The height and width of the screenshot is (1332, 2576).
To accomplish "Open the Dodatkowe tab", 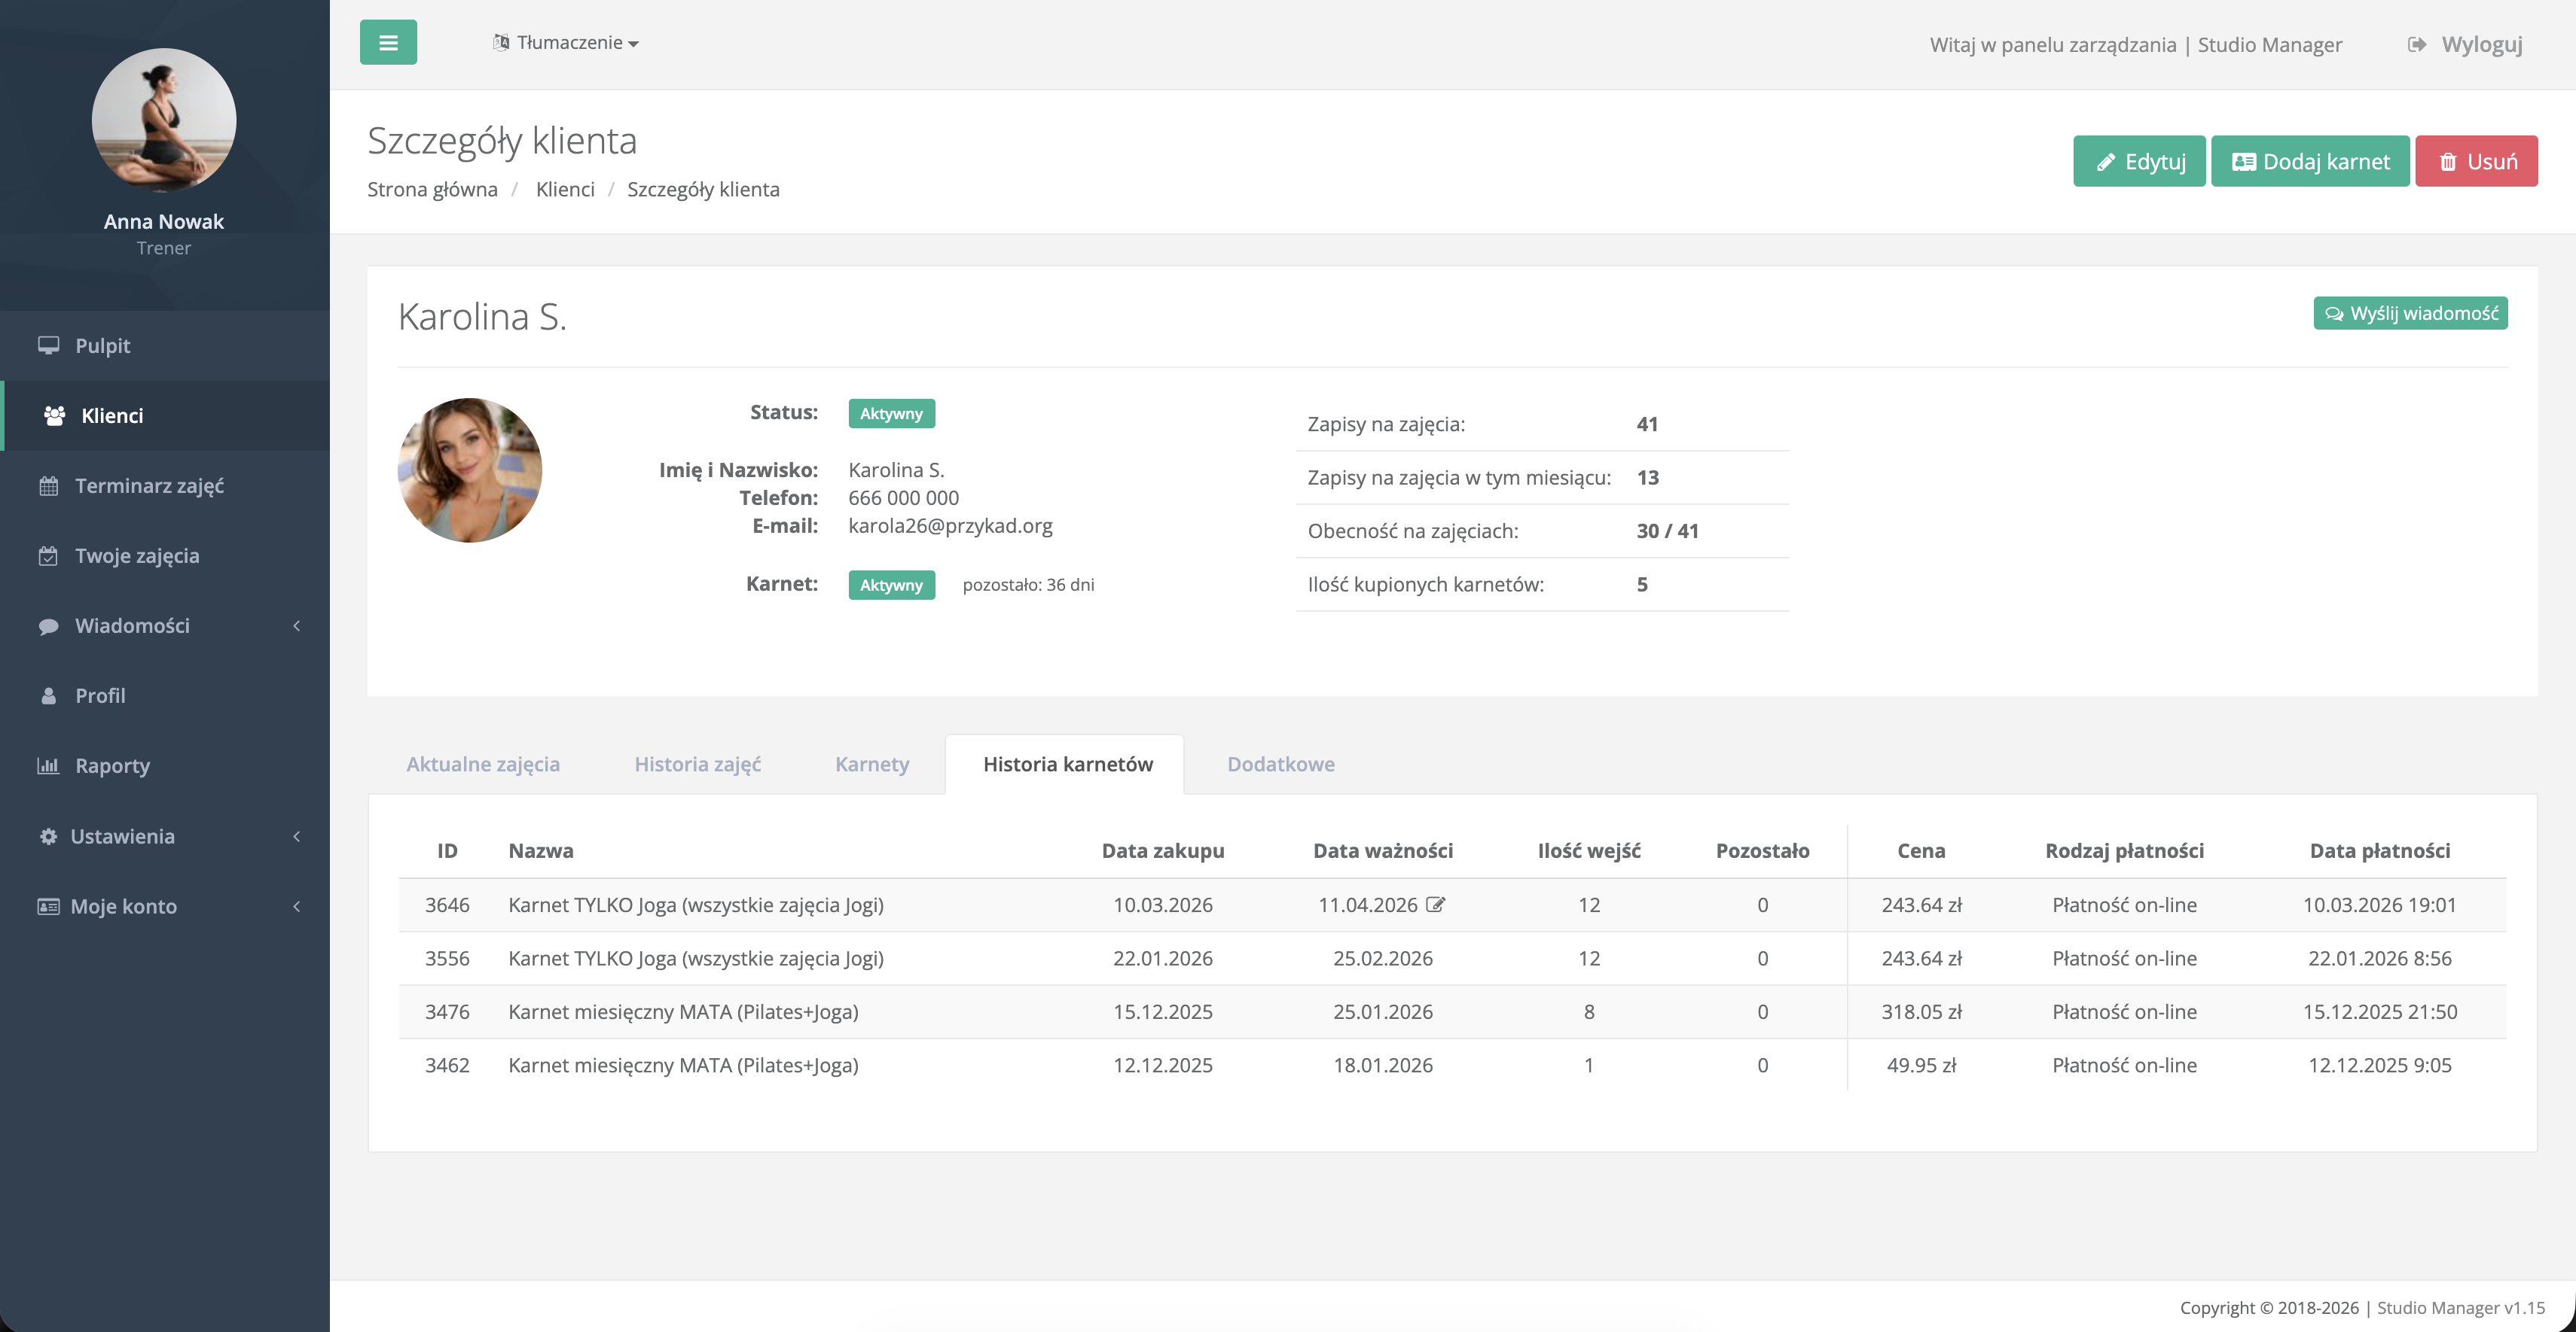I will tap(1280, 763).
